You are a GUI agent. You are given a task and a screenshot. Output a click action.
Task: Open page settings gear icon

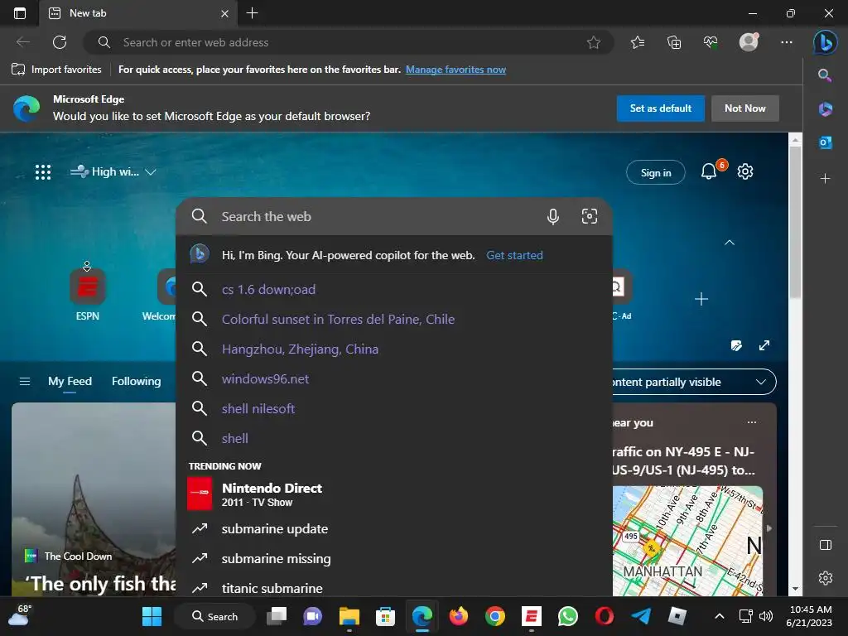point(745,172)
